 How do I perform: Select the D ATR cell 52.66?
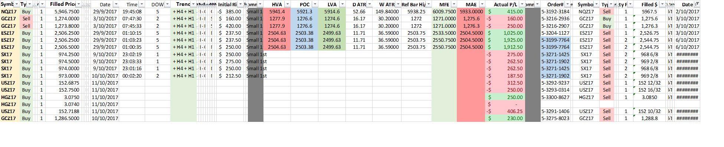(359, 11)
